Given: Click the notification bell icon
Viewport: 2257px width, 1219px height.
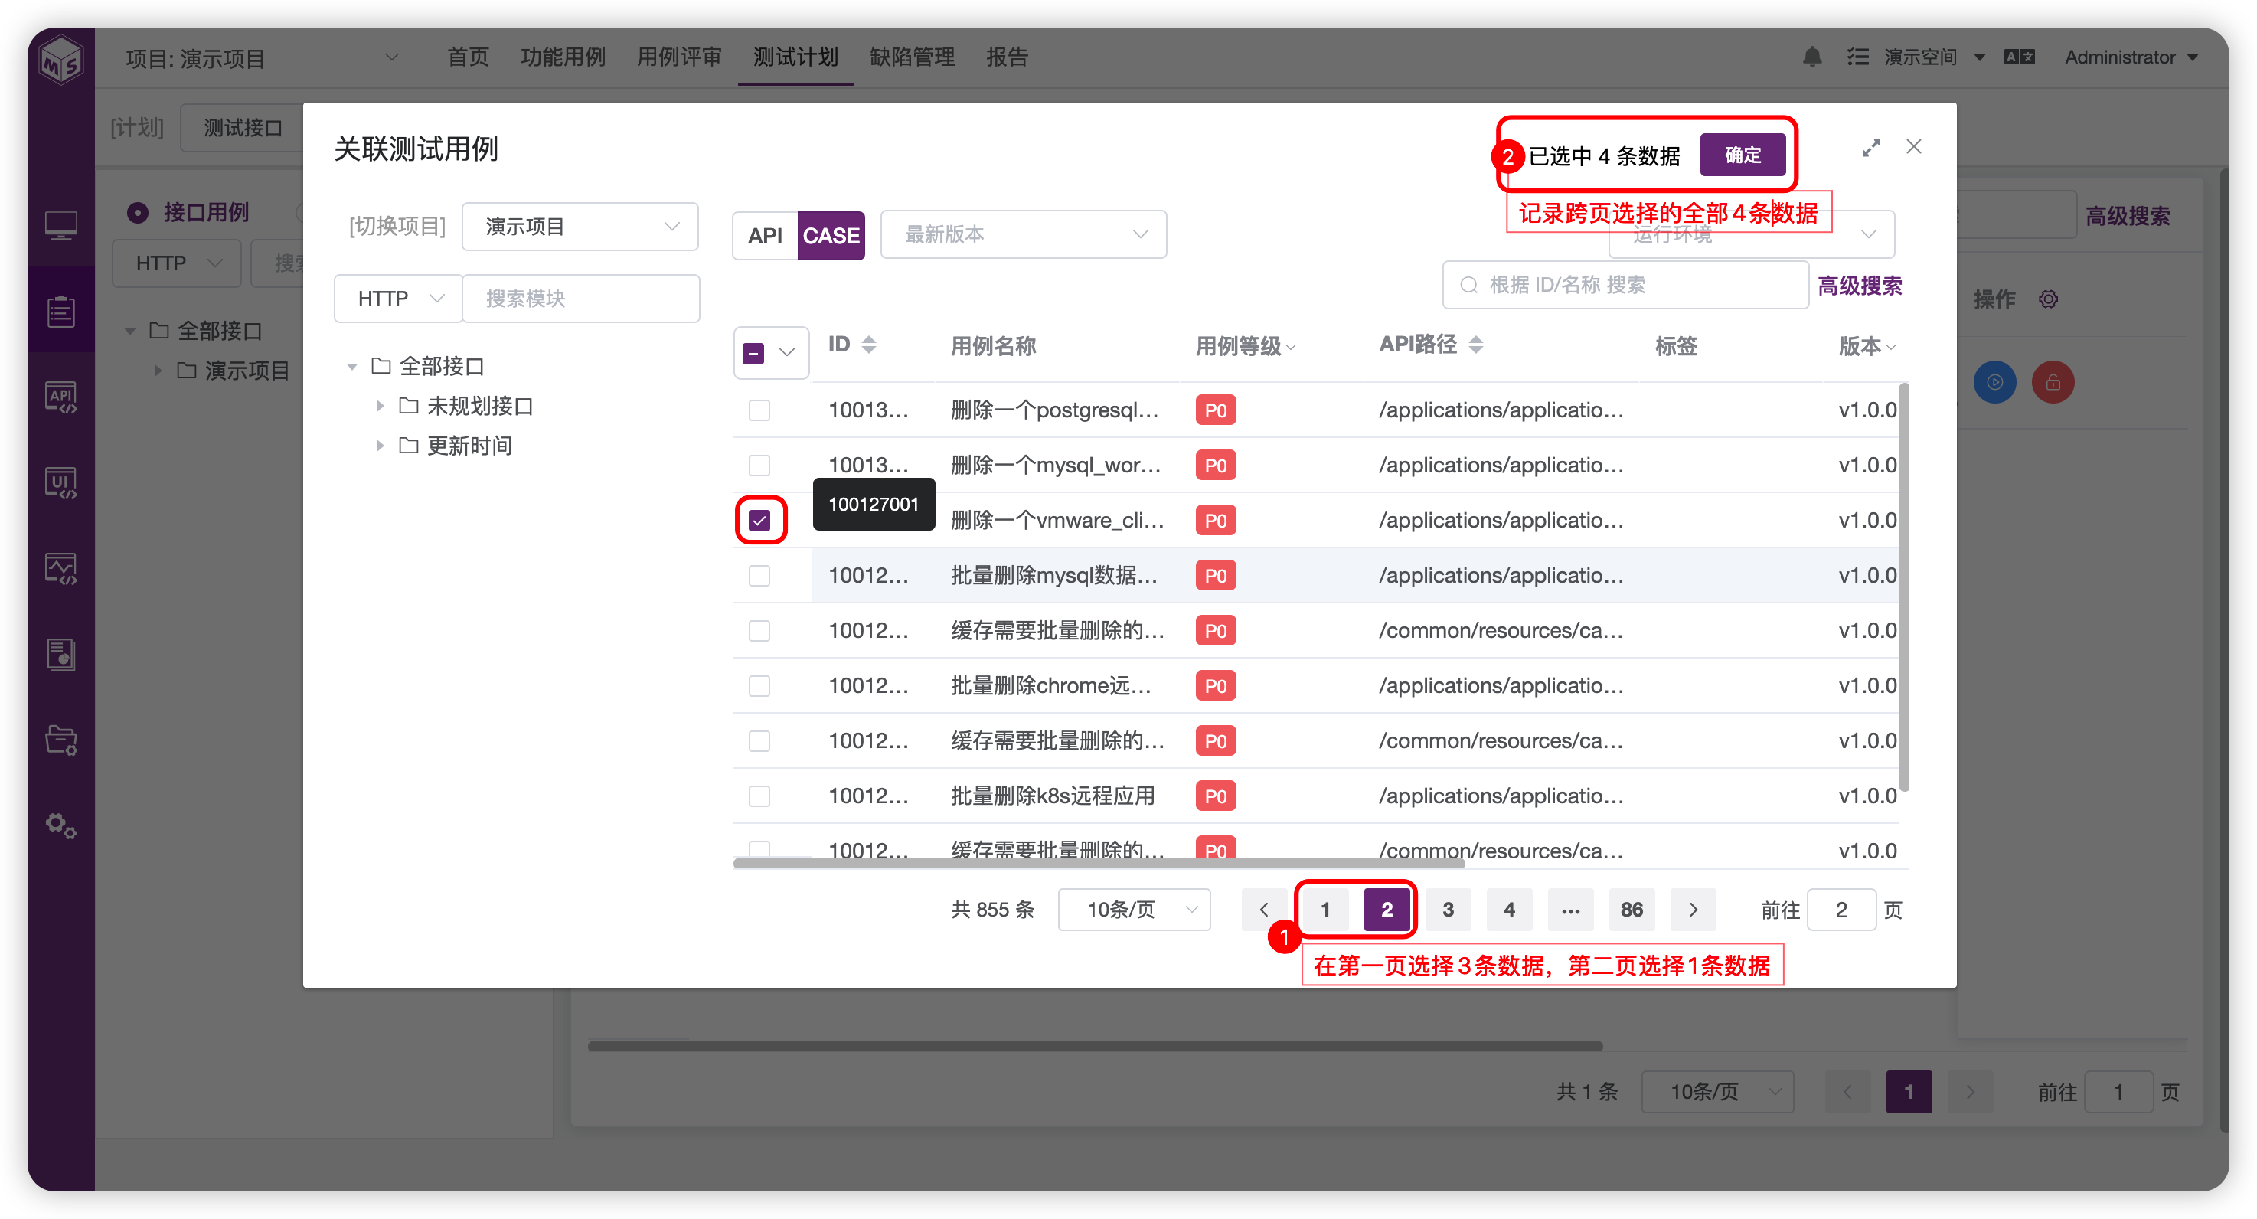Looking at the screenshot, I should [x=1812, y=58].
